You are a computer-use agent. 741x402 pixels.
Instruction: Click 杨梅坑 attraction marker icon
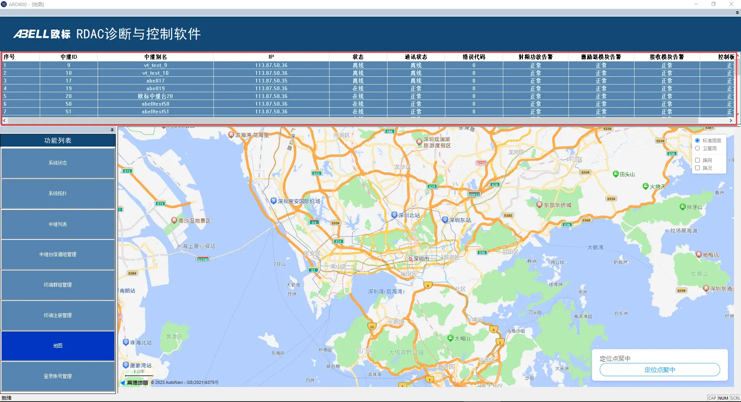coord(699,254)
